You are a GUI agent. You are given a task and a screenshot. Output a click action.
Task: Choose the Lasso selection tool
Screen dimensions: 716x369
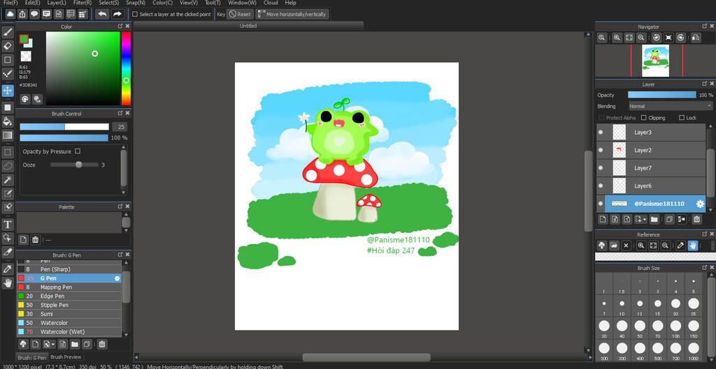[x=7, y=166]
